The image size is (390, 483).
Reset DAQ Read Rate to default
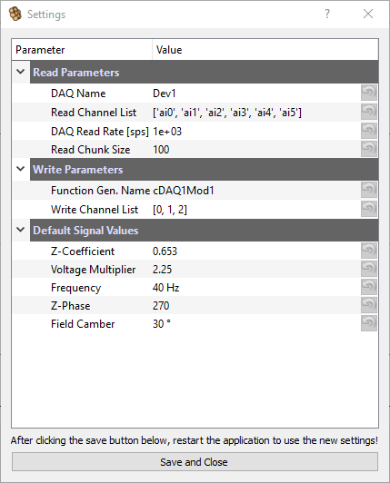point(369,131)
